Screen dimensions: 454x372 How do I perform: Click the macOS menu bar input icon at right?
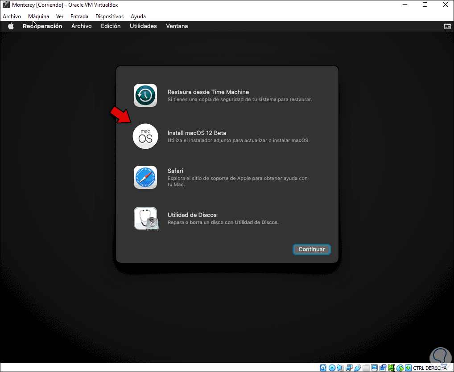tap(447, 26)
